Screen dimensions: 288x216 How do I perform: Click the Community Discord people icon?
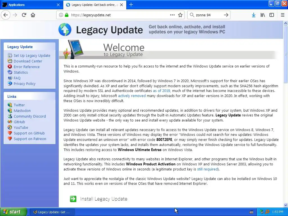coord(10,116)
